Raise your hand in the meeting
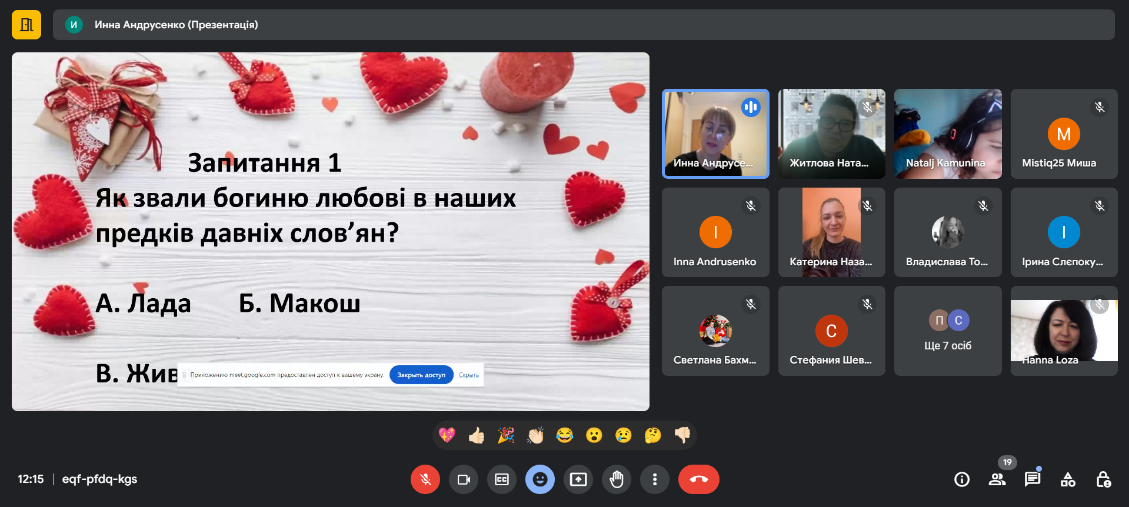Screen dimensions: 1129x507 click(x=616, y=479)
